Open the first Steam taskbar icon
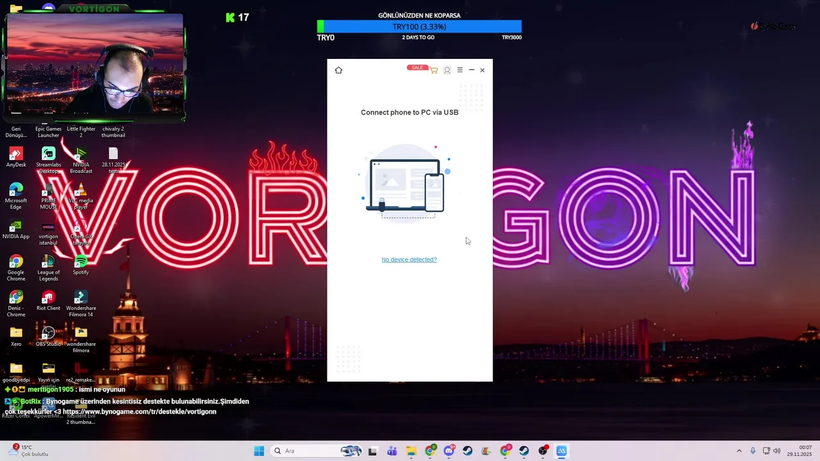The height and width of the screenshot is (461, 820). click(468, 451)
